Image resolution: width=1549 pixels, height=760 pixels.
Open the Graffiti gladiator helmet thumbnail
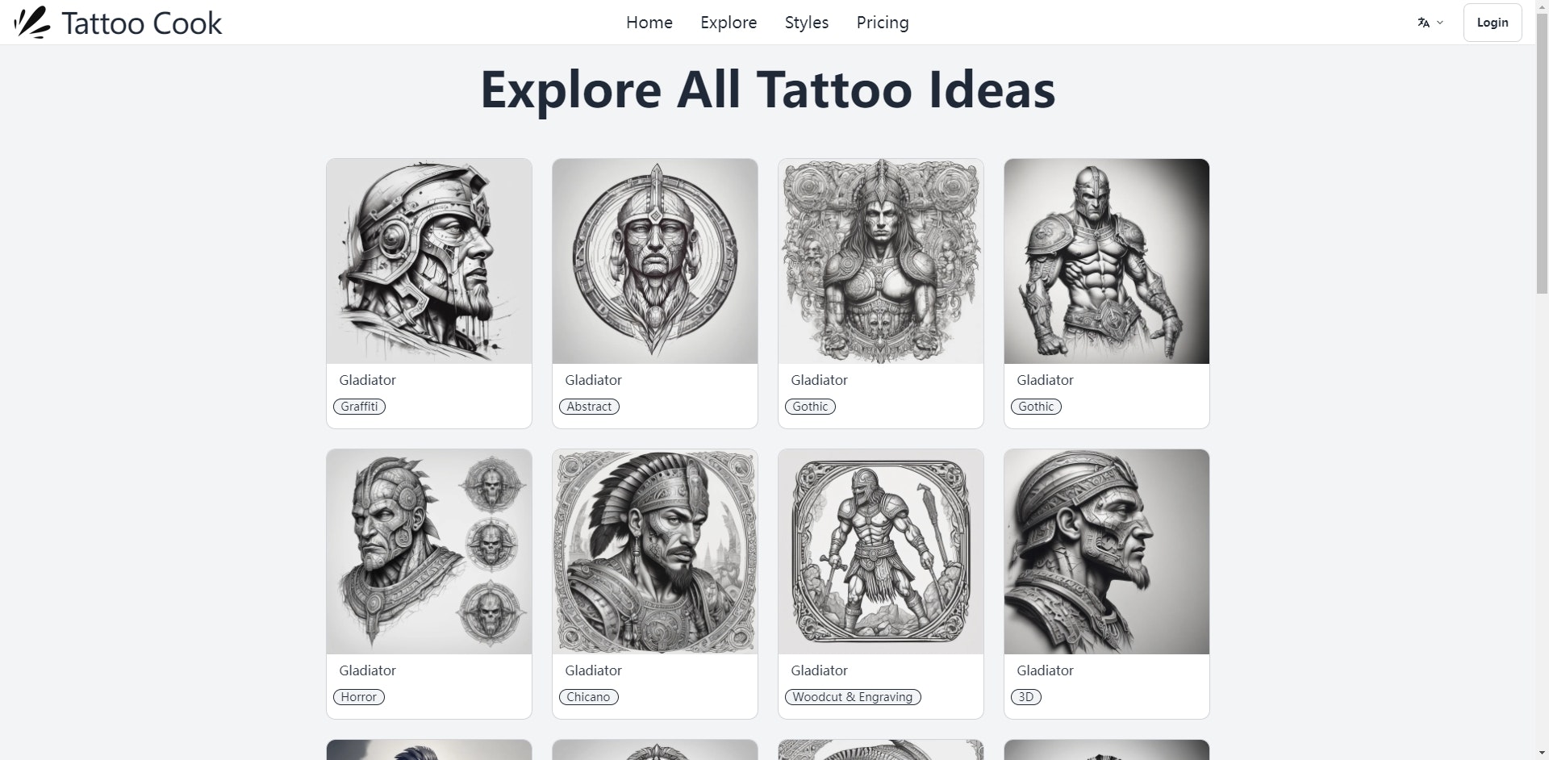pos(429,261)
